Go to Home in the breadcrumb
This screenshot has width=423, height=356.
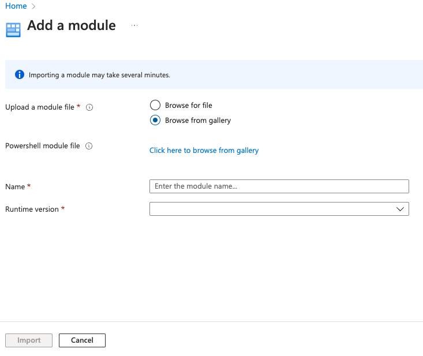point(16,6)
